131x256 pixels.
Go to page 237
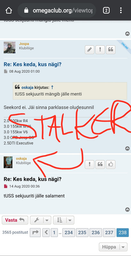point(109,233)
